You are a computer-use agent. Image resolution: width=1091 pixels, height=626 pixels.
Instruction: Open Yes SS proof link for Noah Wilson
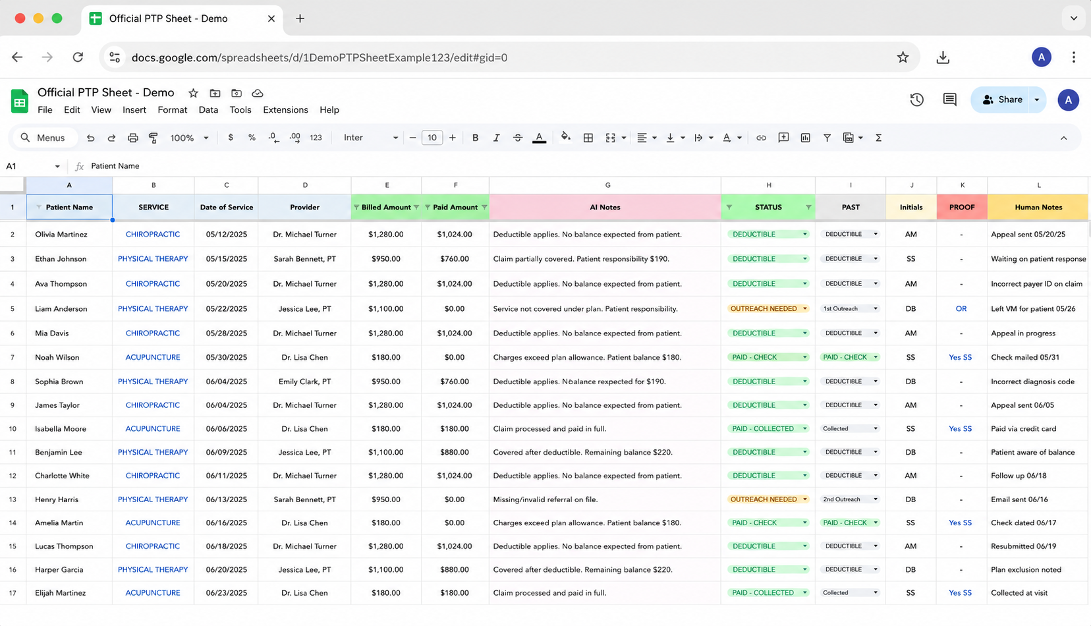[x=960, y=357]
